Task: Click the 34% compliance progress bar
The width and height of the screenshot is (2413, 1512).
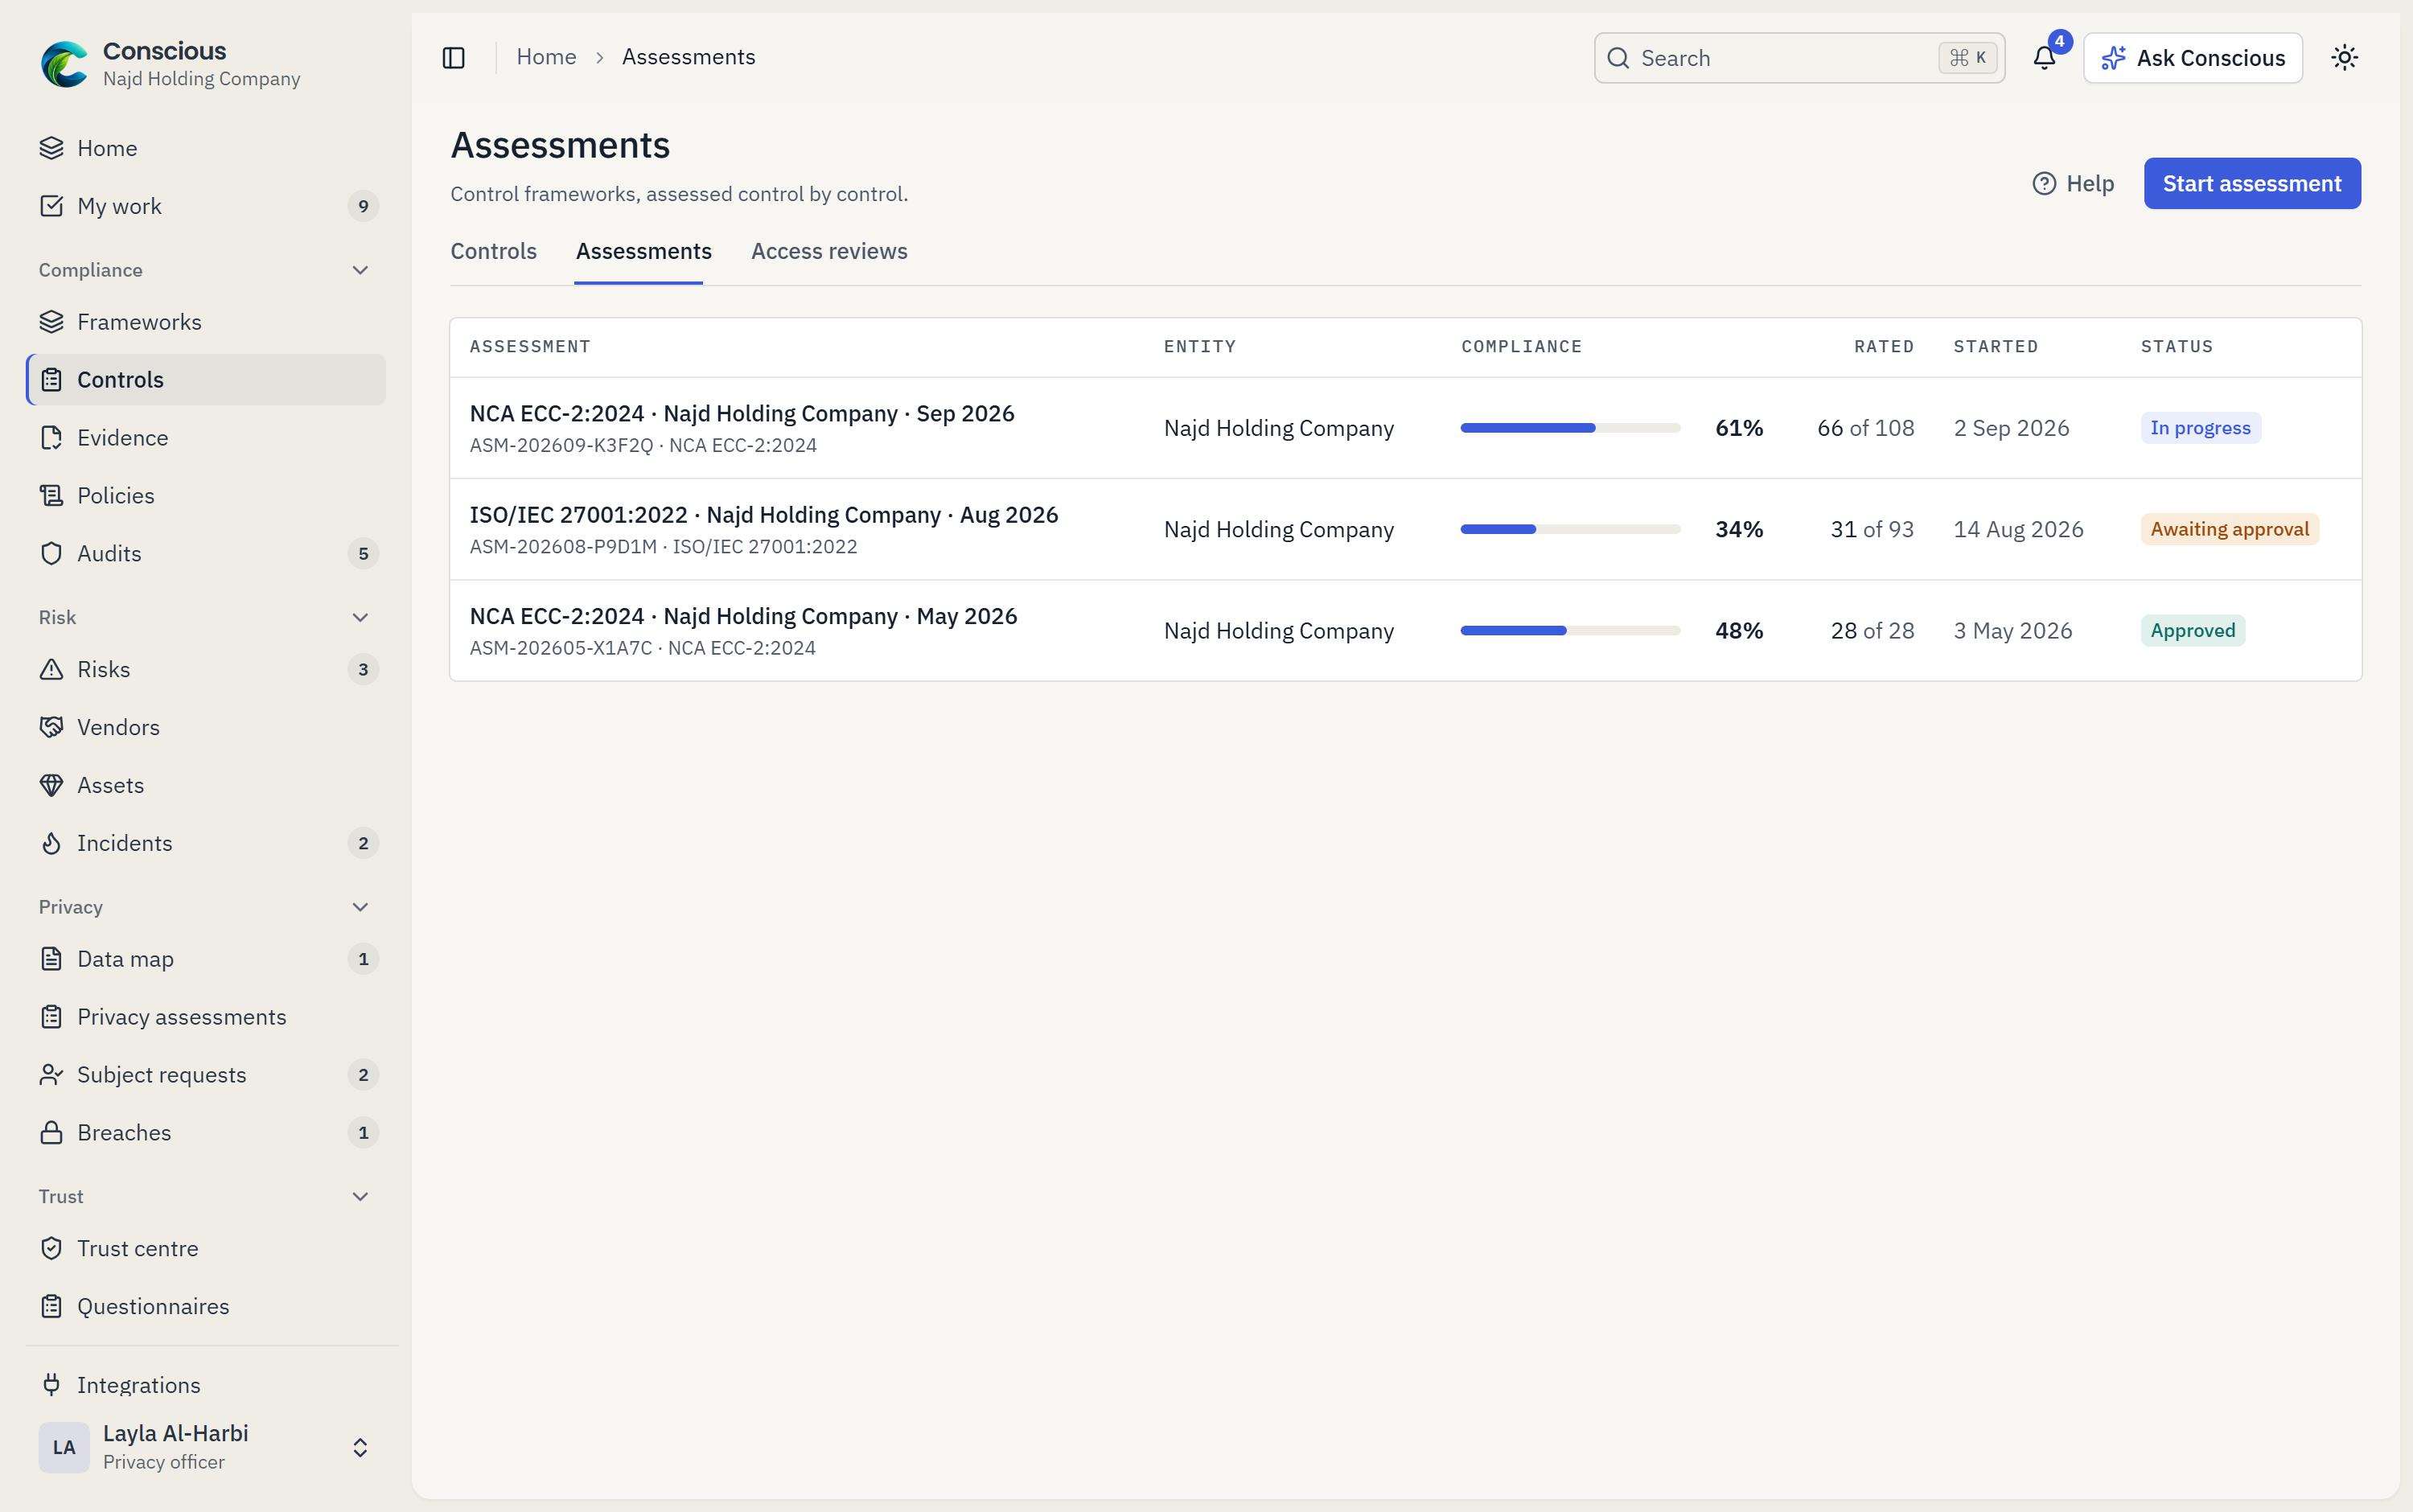Action: 1570,530
